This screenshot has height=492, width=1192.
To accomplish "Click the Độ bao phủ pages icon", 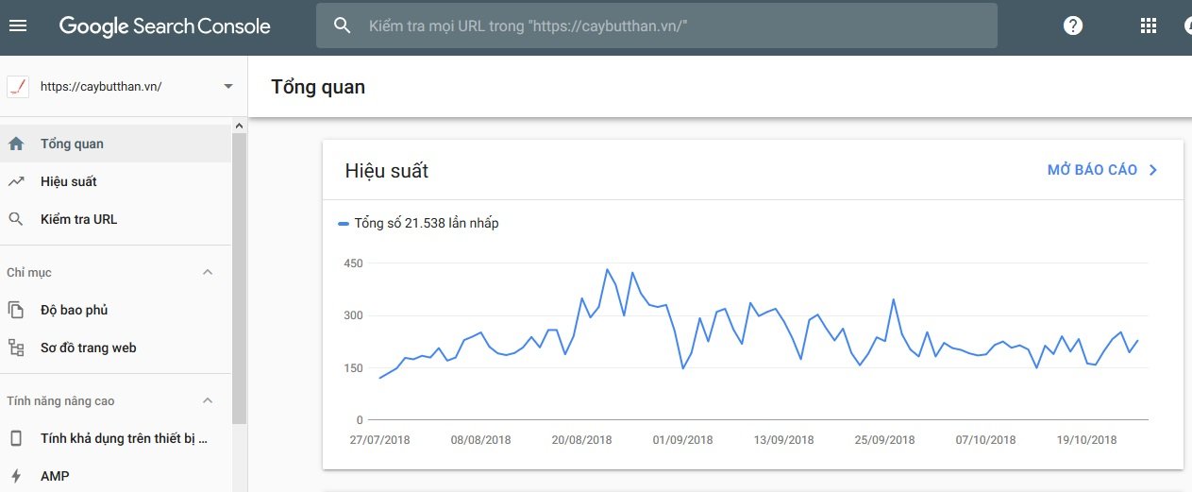I will tap(16, 310).
